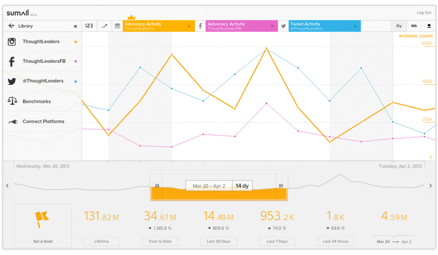Open ThoughtLeadersFB Facebook account in sidebar
The height and width of the screenshot is (255, 438).
pyautogui.click(x=43, y=61)
